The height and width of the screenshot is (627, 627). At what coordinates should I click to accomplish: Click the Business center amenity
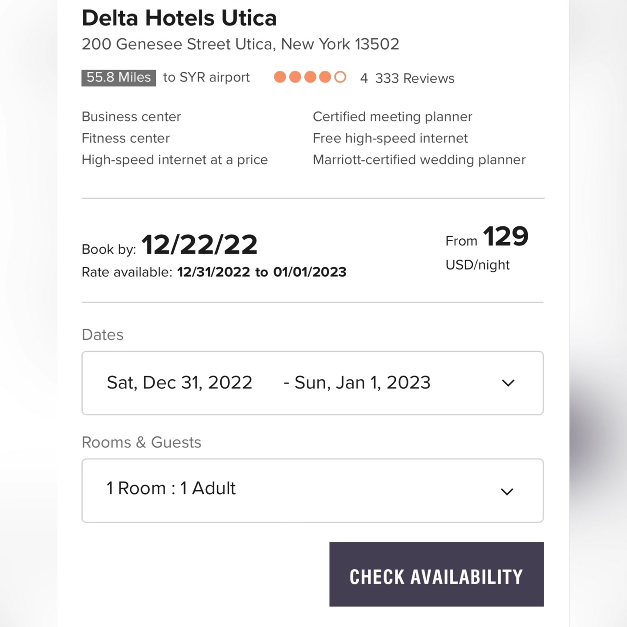pos(131,117)
